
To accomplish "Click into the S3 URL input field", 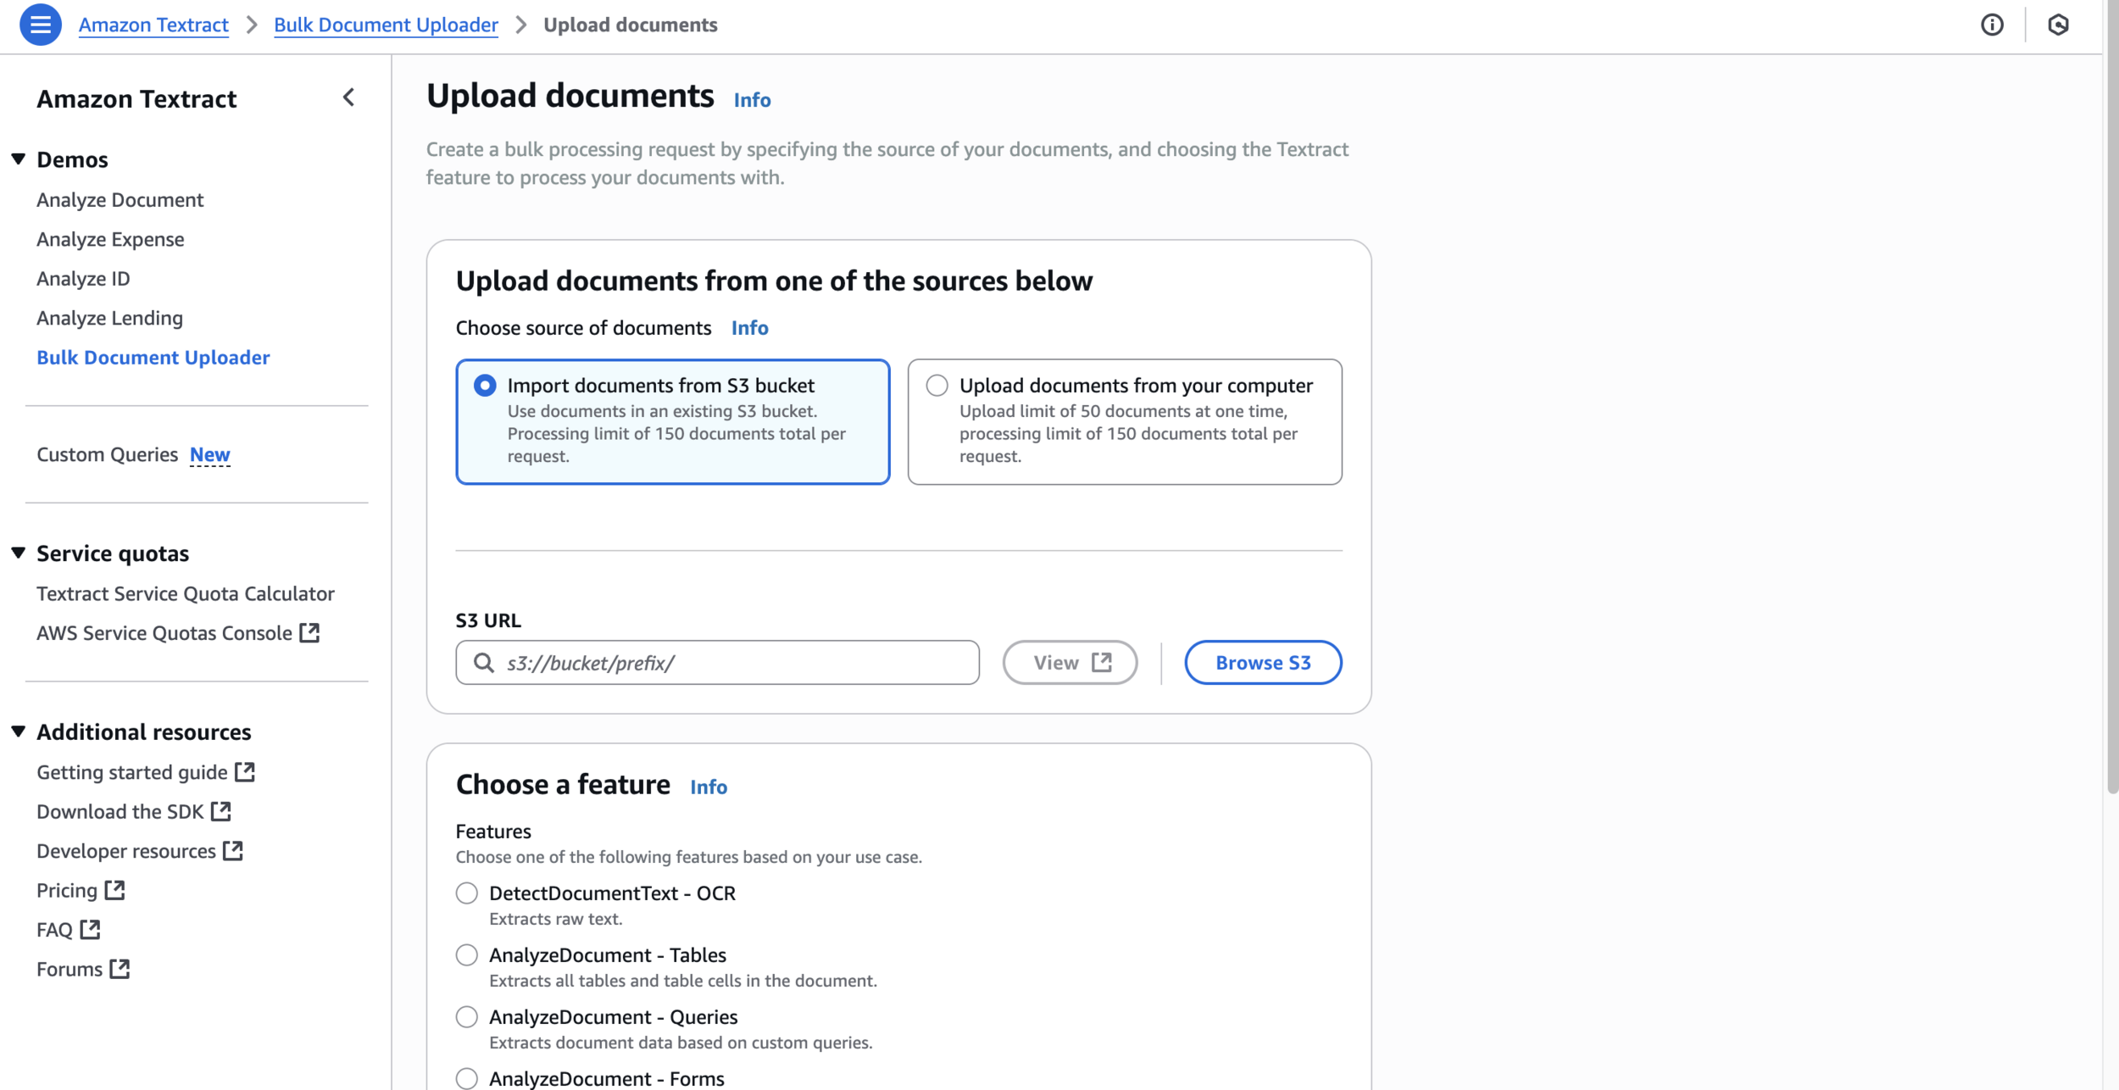I will [x=737, y=663].
